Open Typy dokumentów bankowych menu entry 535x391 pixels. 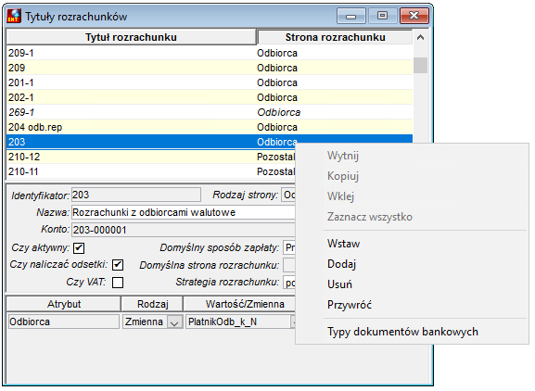point(402,332)
